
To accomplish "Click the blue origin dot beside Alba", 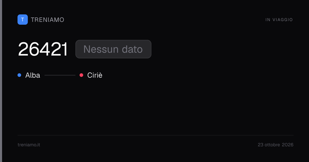I will pos(19,75).
